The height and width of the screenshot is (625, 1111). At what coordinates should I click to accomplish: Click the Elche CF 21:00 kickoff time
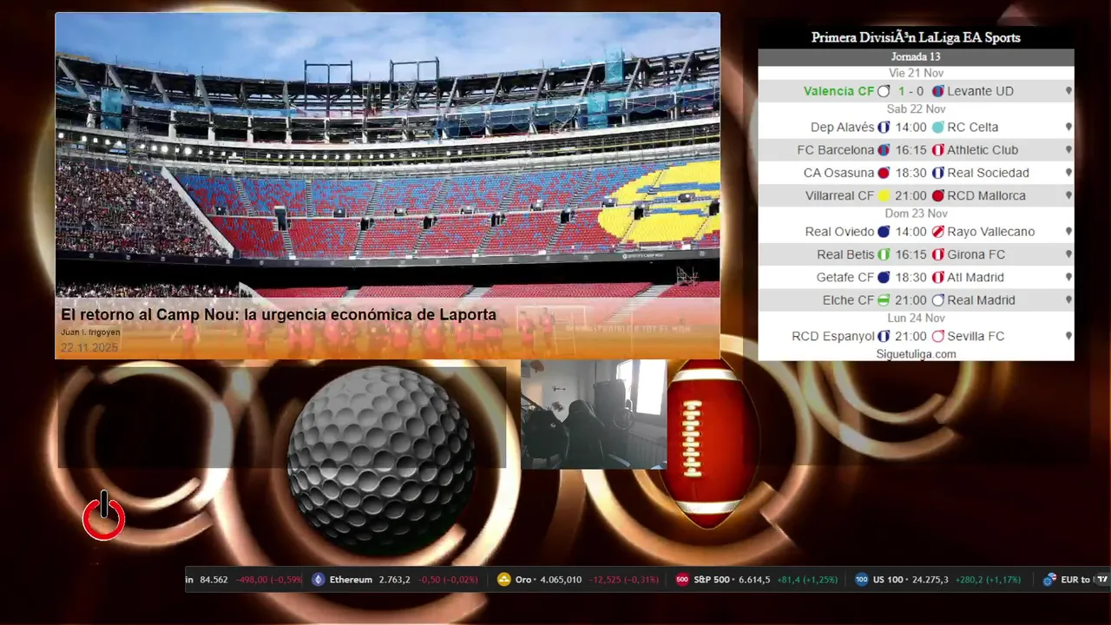pos(910,300)
